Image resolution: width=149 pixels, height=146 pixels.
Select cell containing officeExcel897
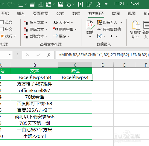(34, 91)
